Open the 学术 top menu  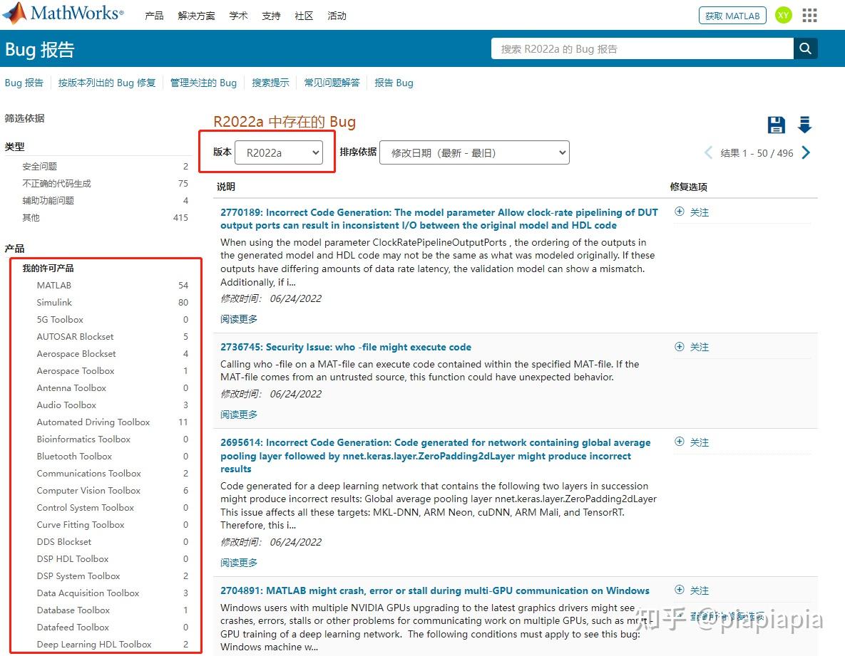238,16
